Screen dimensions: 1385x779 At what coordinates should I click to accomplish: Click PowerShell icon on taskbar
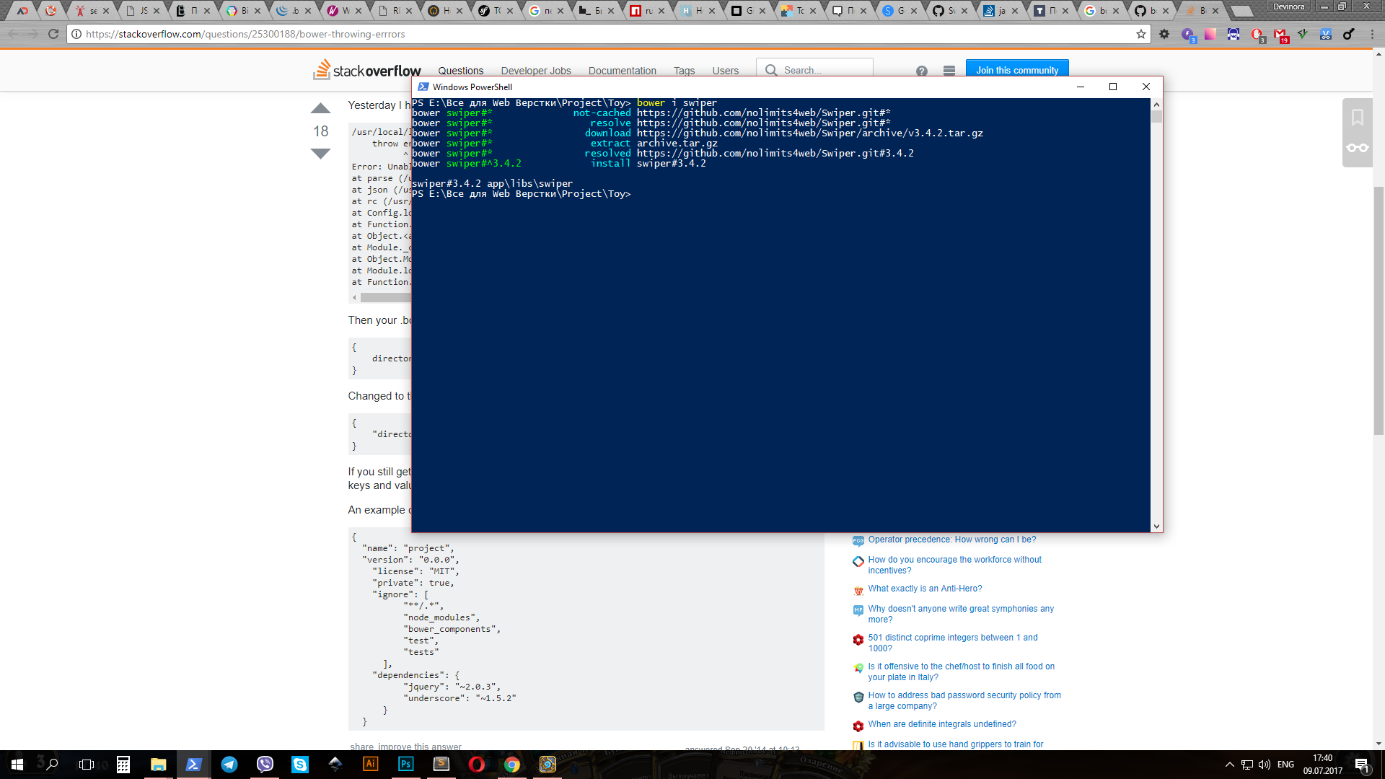193,765
